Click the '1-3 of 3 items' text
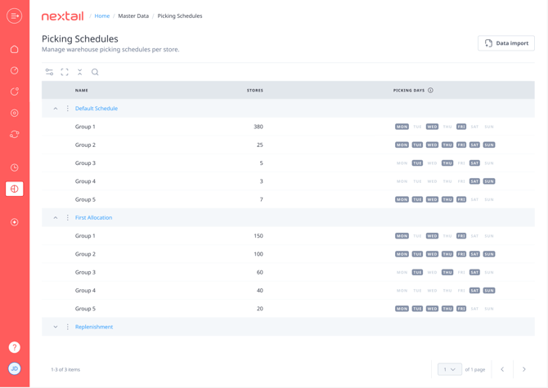The width and height of the screenshot is (548, 388). tap(65, 369)
